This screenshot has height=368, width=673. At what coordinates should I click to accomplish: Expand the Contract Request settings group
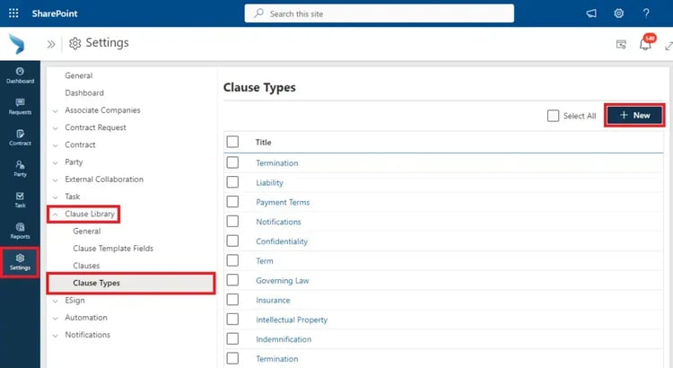coord(56,128)
